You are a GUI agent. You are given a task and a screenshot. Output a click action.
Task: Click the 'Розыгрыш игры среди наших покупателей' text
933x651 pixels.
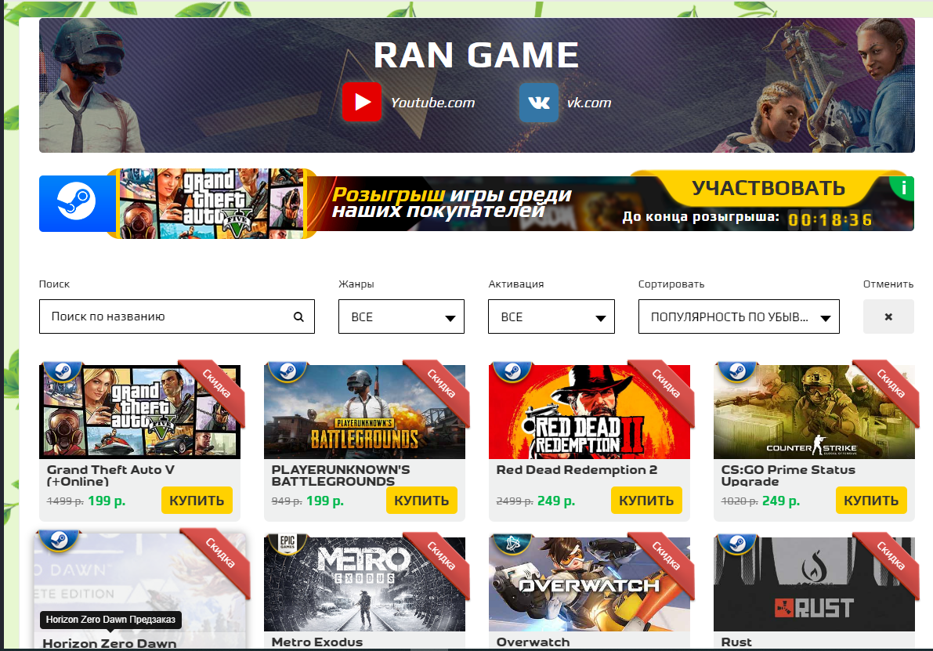[452, 202]
